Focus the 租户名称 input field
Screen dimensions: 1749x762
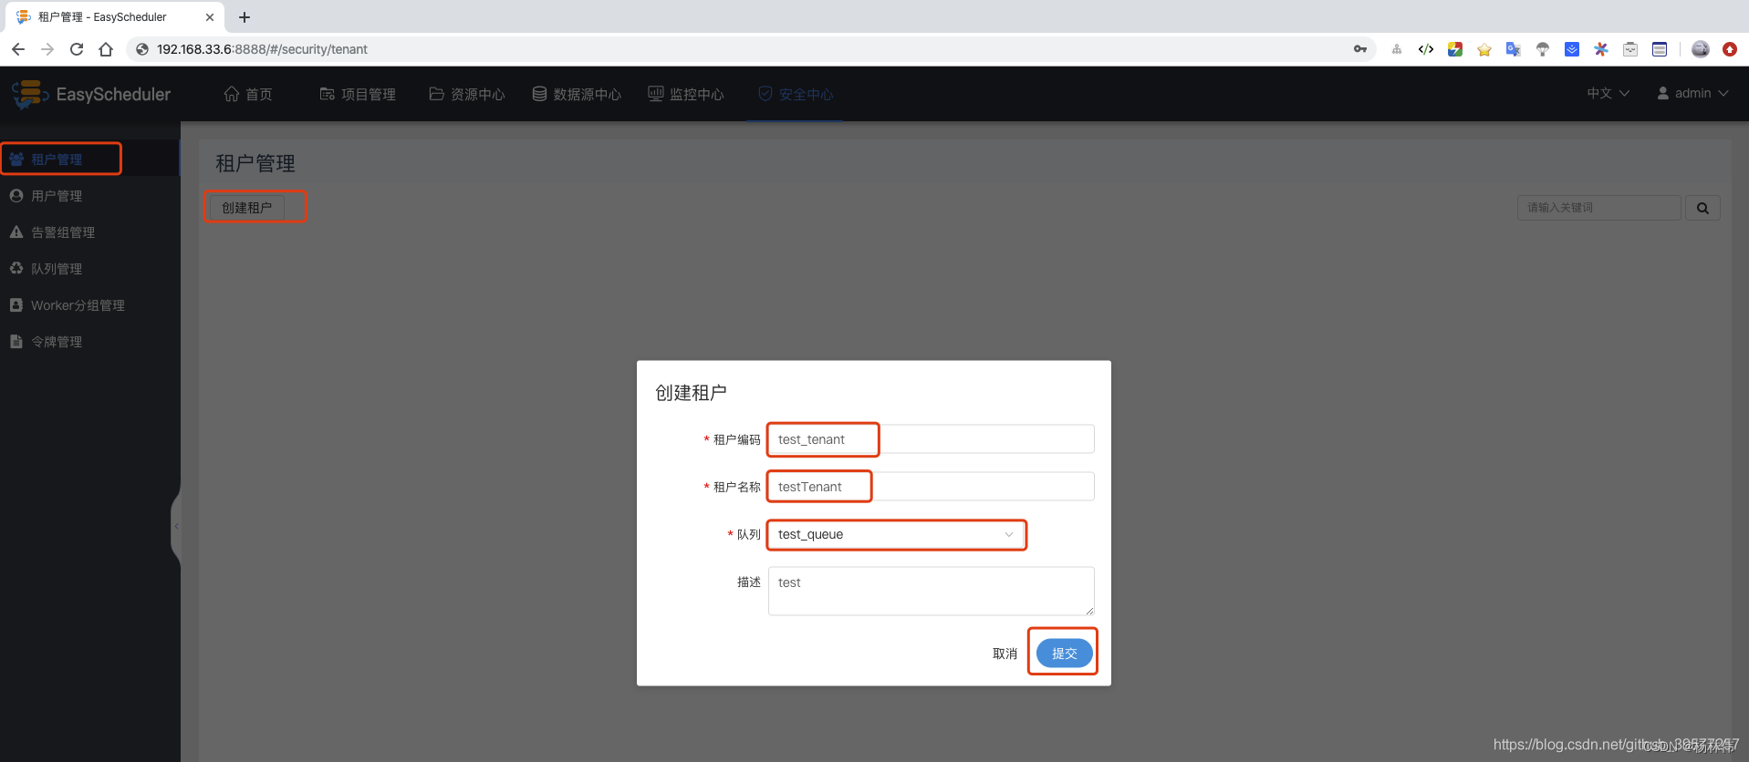point(931,487)
